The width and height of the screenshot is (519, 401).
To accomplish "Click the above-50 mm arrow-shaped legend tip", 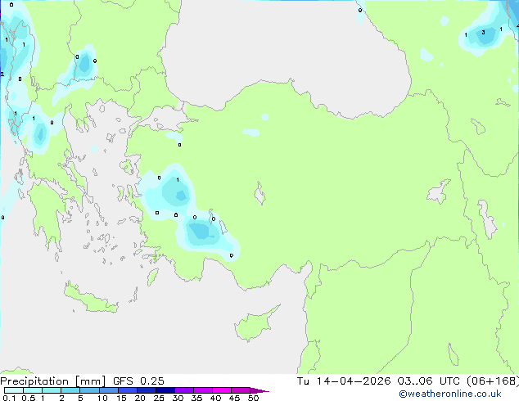I will [259, 390].
